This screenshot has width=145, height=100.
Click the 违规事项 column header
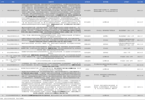click(51, 2)
